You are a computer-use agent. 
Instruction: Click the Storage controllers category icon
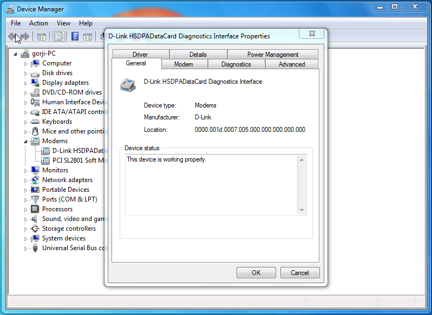pyautogui.click(x=35, y=229)
